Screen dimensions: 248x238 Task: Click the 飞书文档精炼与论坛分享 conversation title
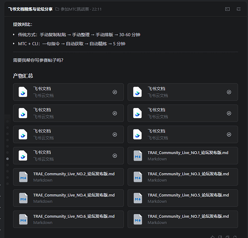tap(30, 9)
